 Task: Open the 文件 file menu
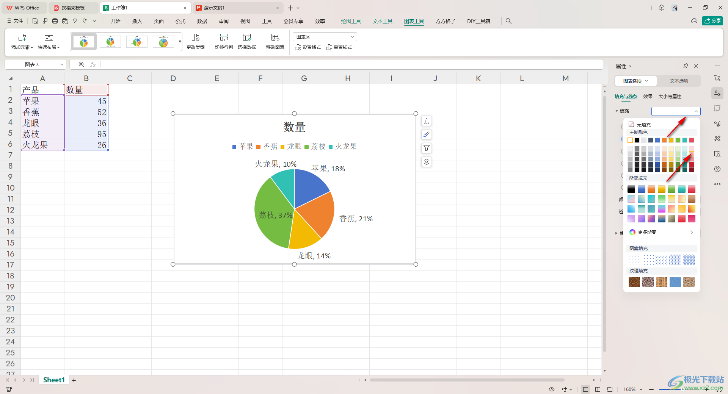coord(15,21)
